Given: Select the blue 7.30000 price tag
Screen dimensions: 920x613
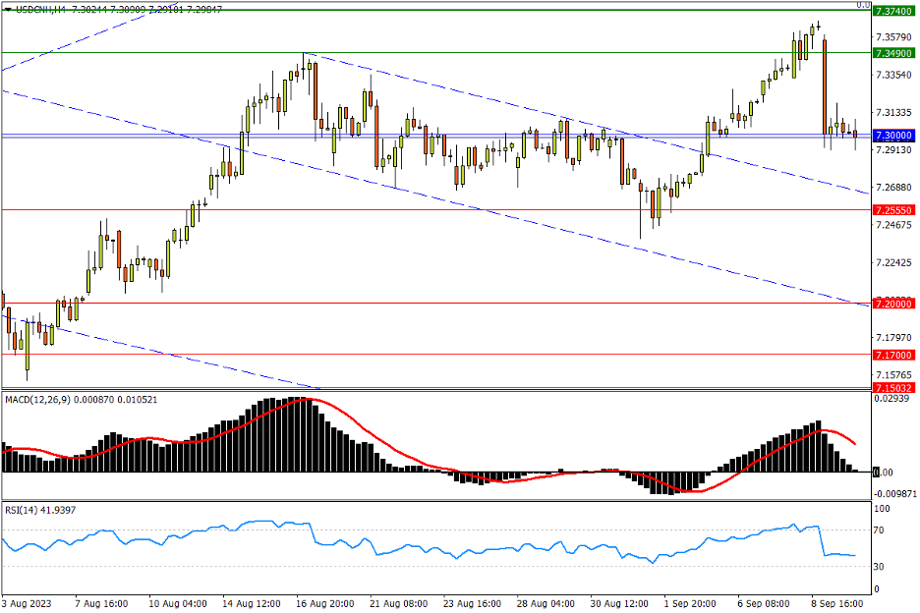Looking at the screenshot, I should [x=893, y=135].
